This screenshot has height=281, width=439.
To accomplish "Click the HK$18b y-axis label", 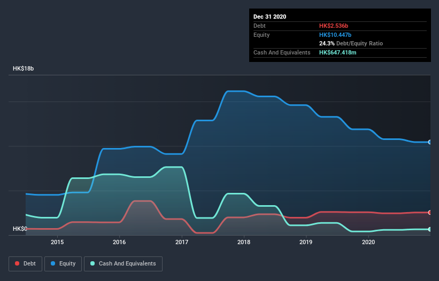I will click(x=23, y=68).
